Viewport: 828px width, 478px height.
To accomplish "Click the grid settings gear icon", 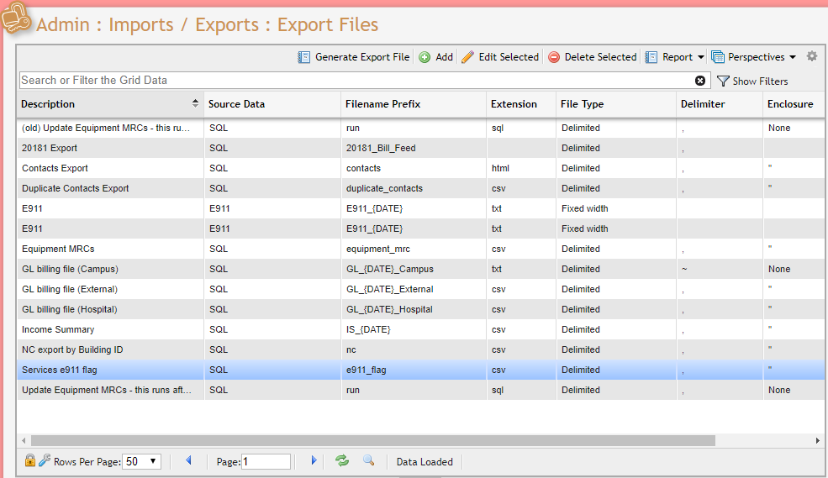I will coord(811,56).
